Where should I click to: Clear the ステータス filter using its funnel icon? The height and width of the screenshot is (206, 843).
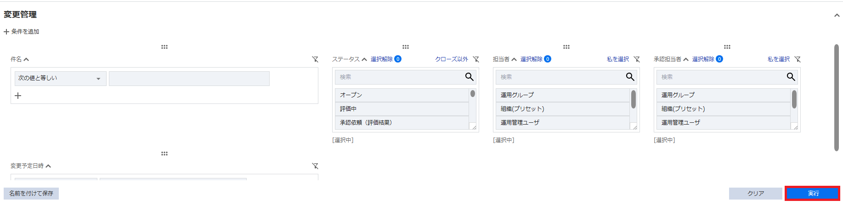coord(476,59)
